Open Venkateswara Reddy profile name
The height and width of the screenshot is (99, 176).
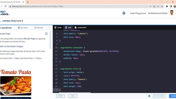click(158, 13)
